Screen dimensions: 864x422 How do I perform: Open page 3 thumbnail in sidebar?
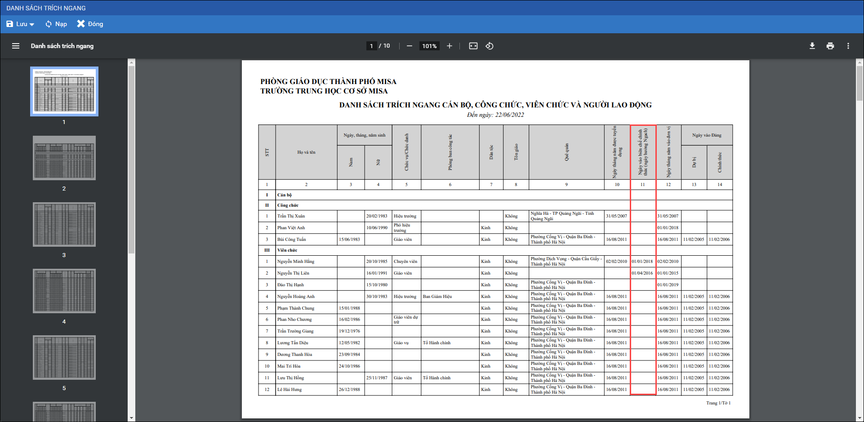[x=64, y=225]
